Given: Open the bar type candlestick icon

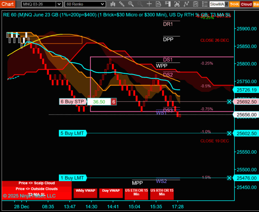Looking at the screenshot, I should (x=113, y=4).
